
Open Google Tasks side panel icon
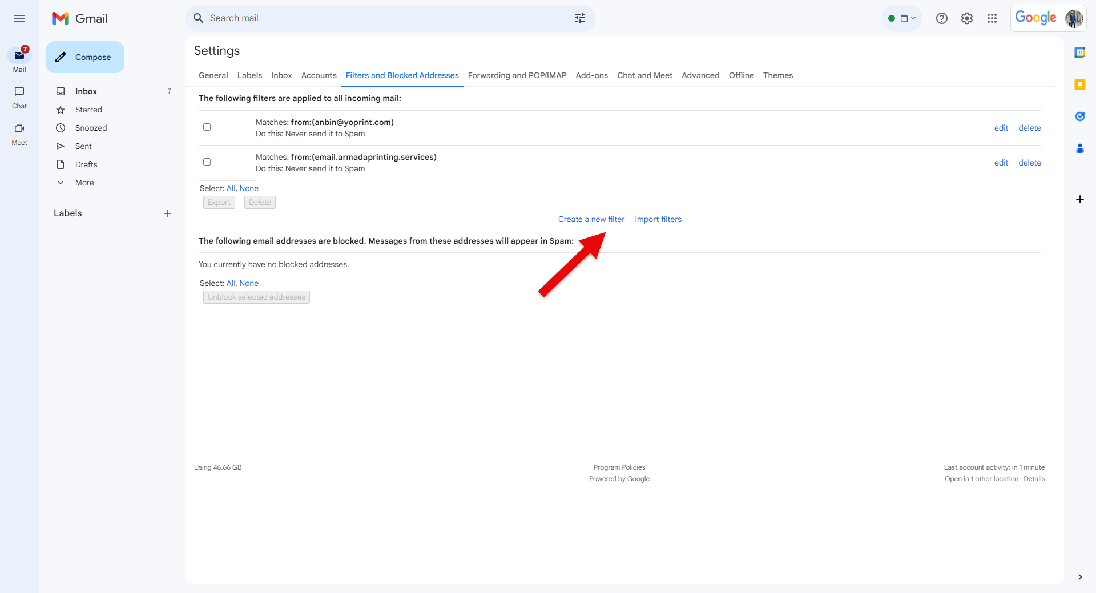tap(1079, 116)
